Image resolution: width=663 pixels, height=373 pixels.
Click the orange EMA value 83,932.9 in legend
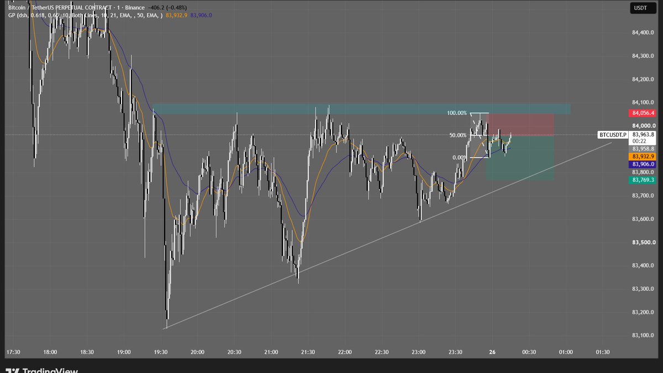176,15
